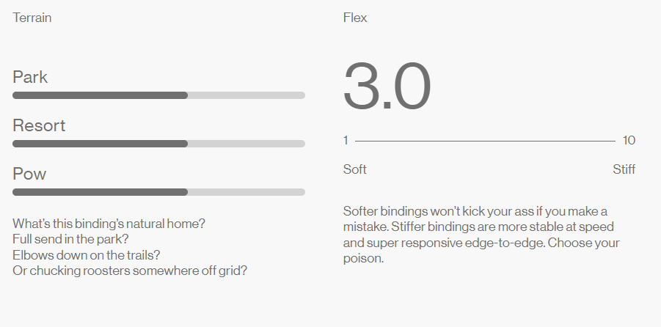Image resolution: width=661 pixels, height=327 pixels.
Task: Click the Park label
Action: (x=30, y=77)
